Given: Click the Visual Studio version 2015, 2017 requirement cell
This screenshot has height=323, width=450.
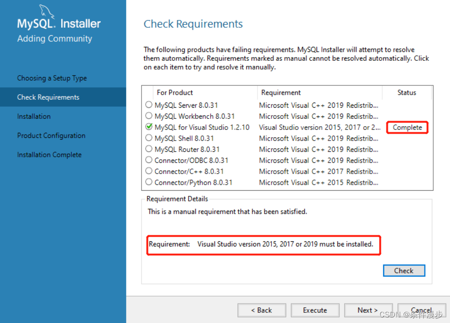Looking at the screenshot, I should (x=320, y=128).
